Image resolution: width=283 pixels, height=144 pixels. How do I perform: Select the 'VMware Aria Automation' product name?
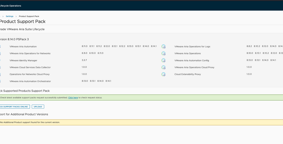click(23, 46)
